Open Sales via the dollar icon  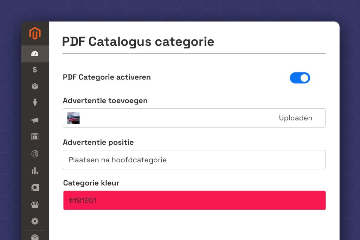[x=35, y=70]
